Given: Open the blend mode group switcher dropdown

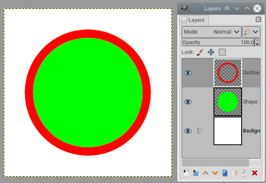Looking at the screenshot, I should tap(251, 32).
